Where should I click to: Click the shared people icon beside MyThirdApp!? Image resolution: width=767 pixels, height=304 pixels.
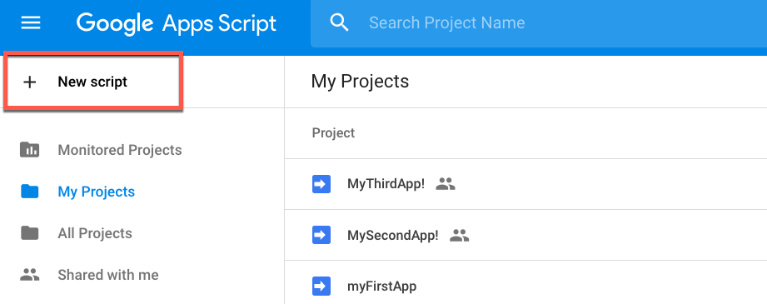point(446,184)
